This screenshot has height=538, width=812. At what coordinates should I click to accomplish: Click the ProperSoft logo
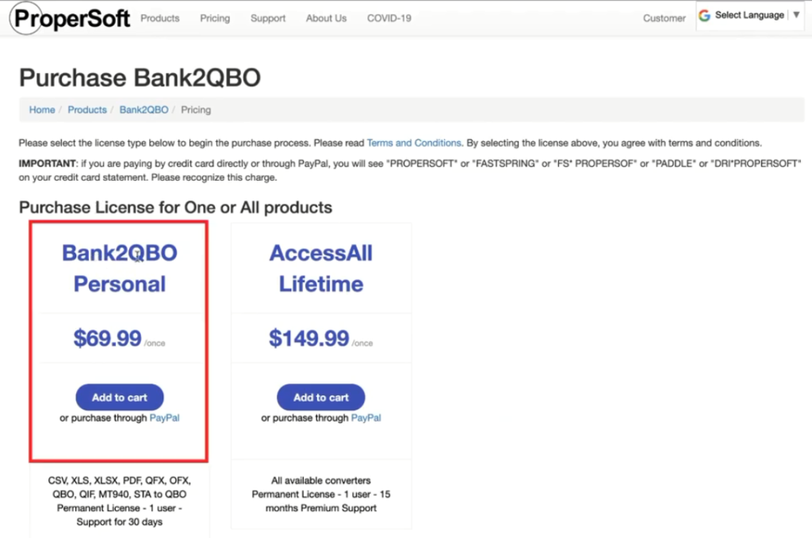point(70,17)
